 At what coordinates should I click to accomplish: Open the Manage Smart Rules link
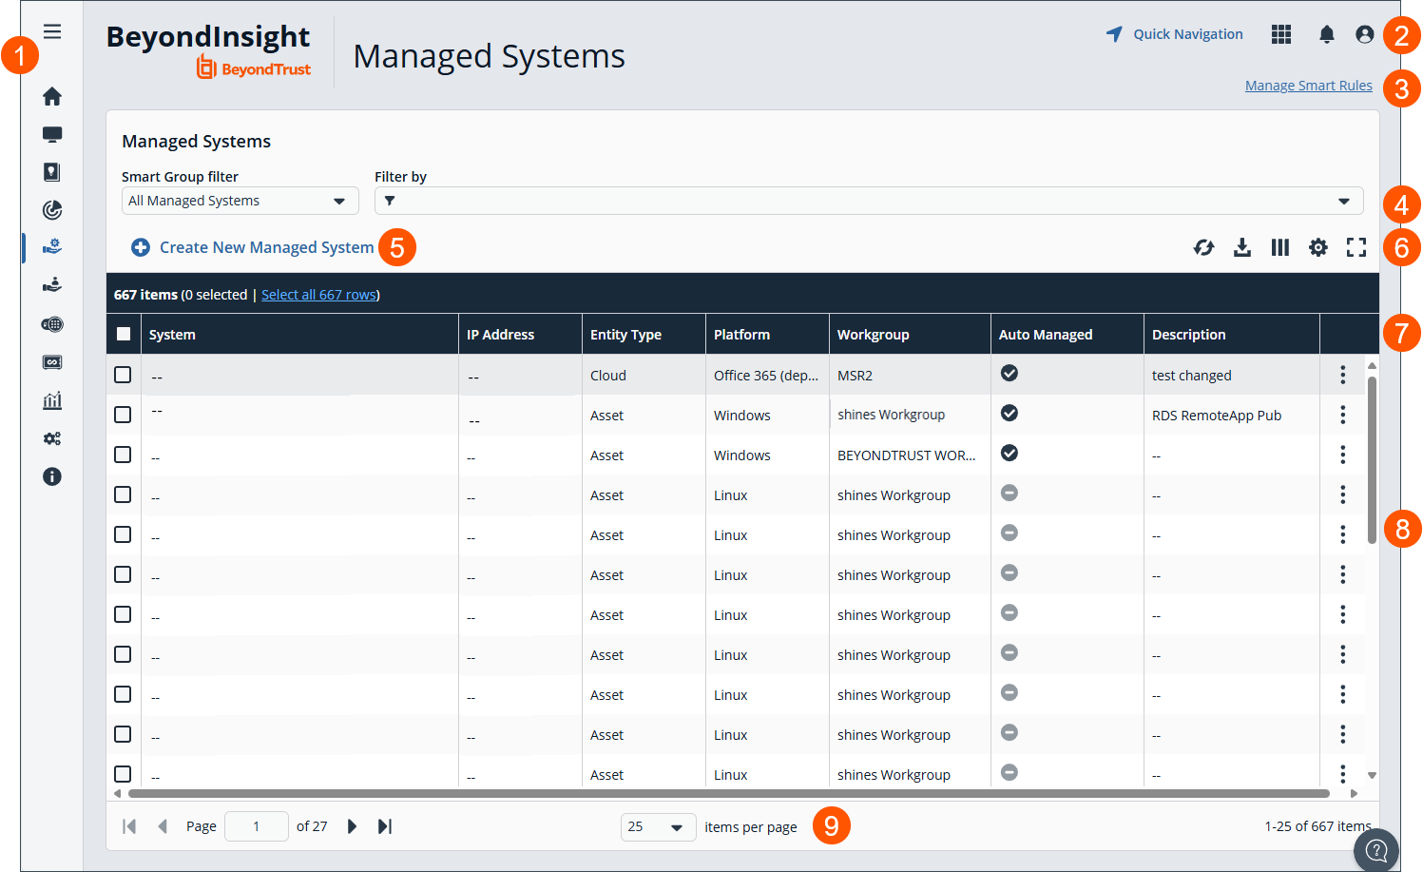click(x=1308, y=86)
